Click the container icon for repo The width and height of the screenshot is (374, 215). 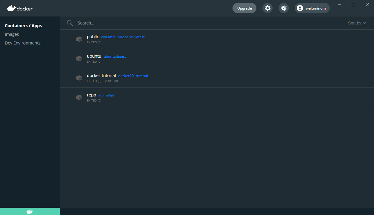point(79,97)
